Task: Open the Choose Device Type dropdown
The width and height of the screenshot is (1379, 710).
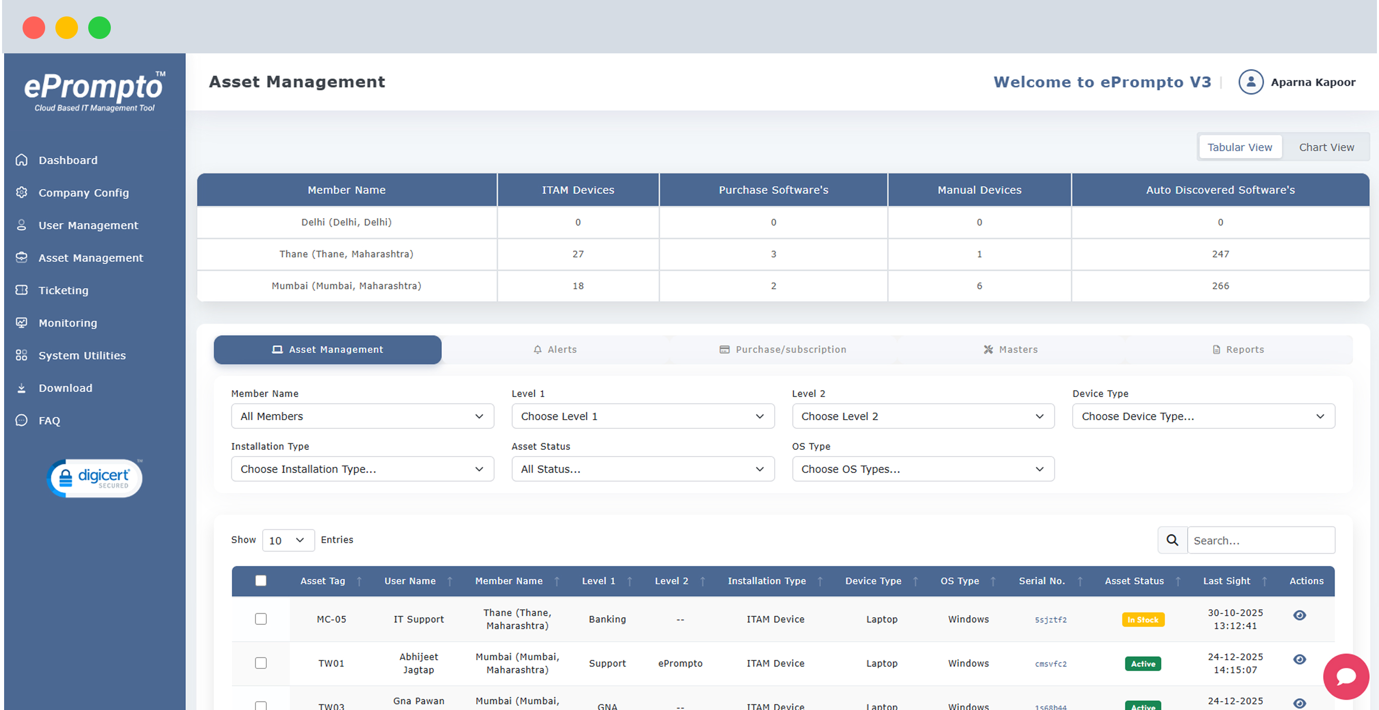Action: [1203, 417]
